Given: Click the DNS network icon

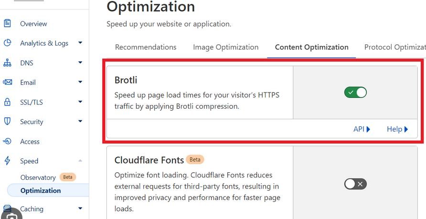Looking at the screenshot, I should point(7,63).
